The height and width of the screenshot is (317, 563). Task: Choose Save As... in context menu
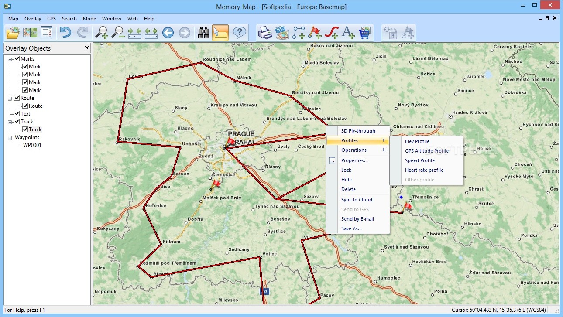pyautogui.click(x=358, y=228)
